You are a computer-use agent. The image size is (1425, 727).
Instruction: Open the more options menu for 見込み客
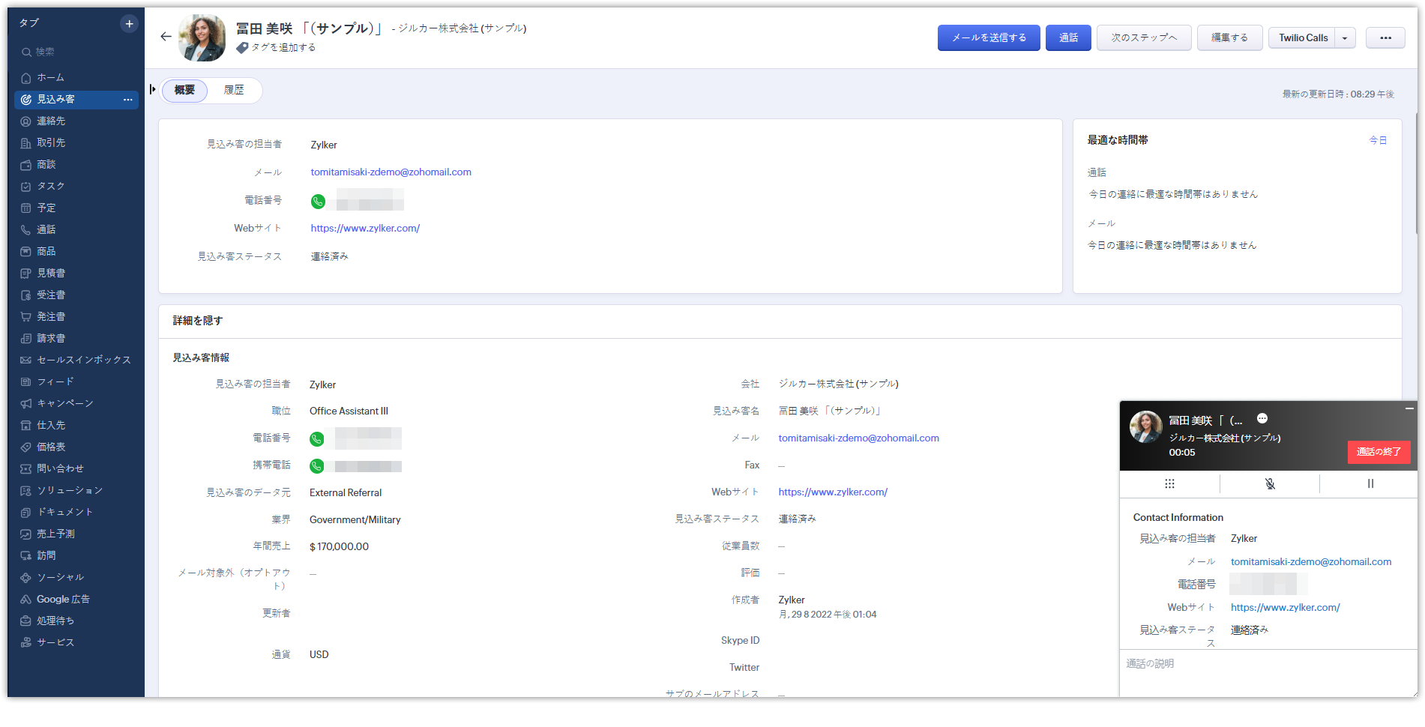(128, 100)
